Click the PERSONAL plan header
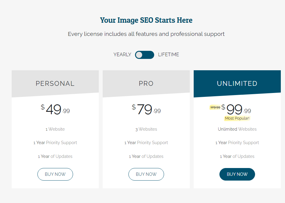This screenshot has width=285, height=203. pyautogui.click(x=55, y=83)
